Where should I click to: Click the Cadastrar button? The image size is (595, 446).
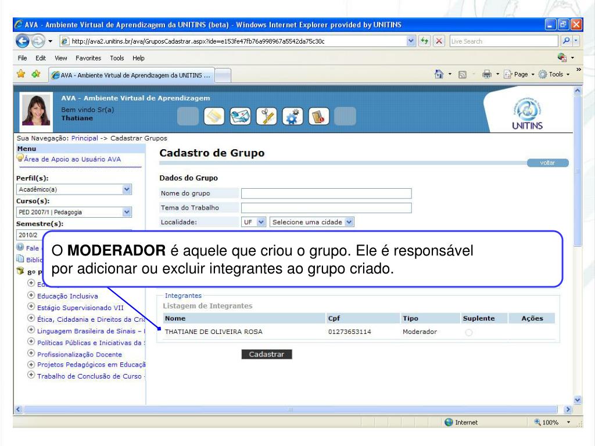point(267,354)
